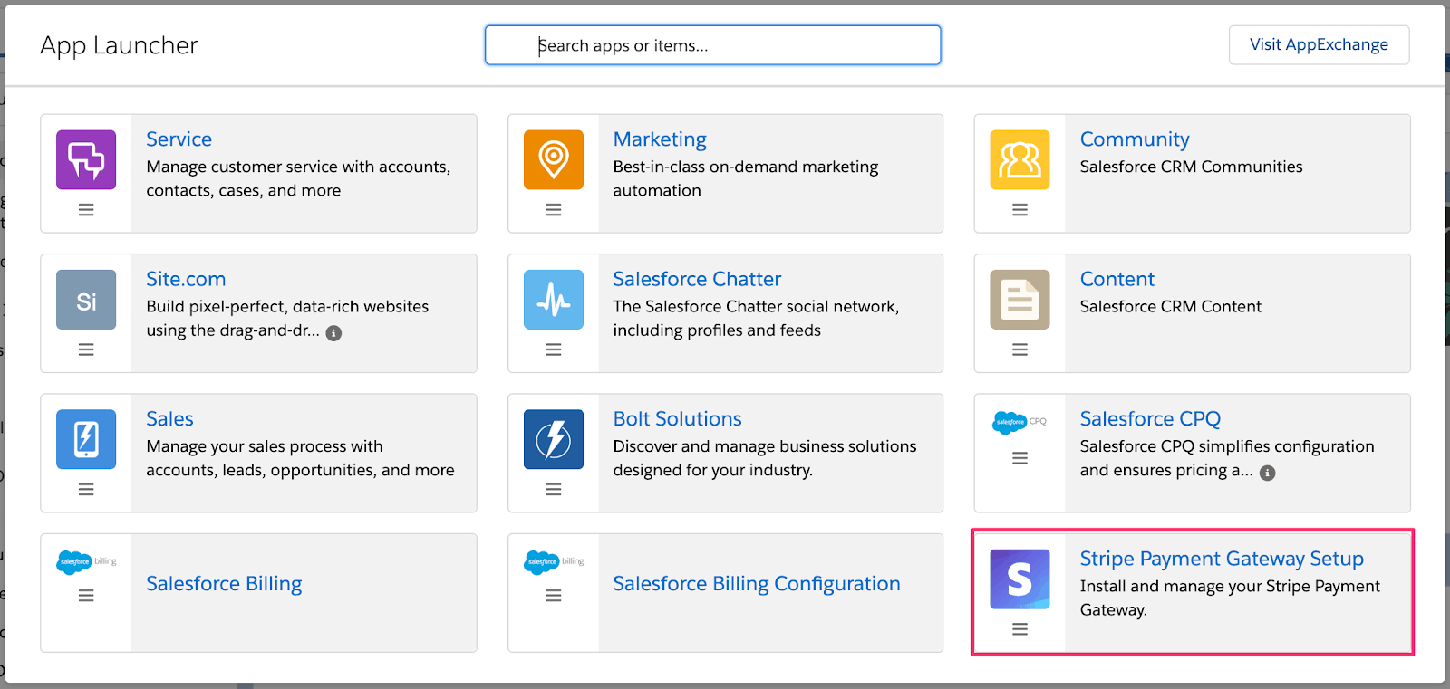Click 'Manage your sales process' description
The image size is (1450, 689).
(300, 458)
